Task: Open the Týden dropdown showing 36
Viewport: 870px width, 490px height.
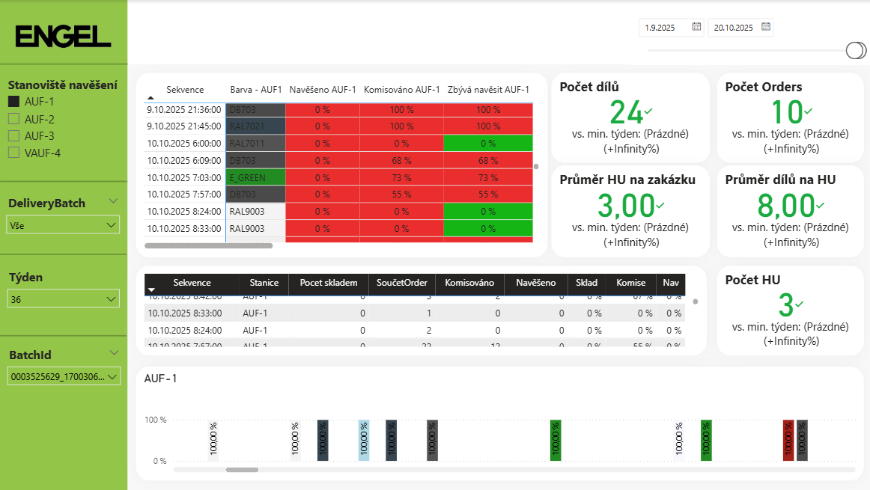Action: click(x=63, y=299)
